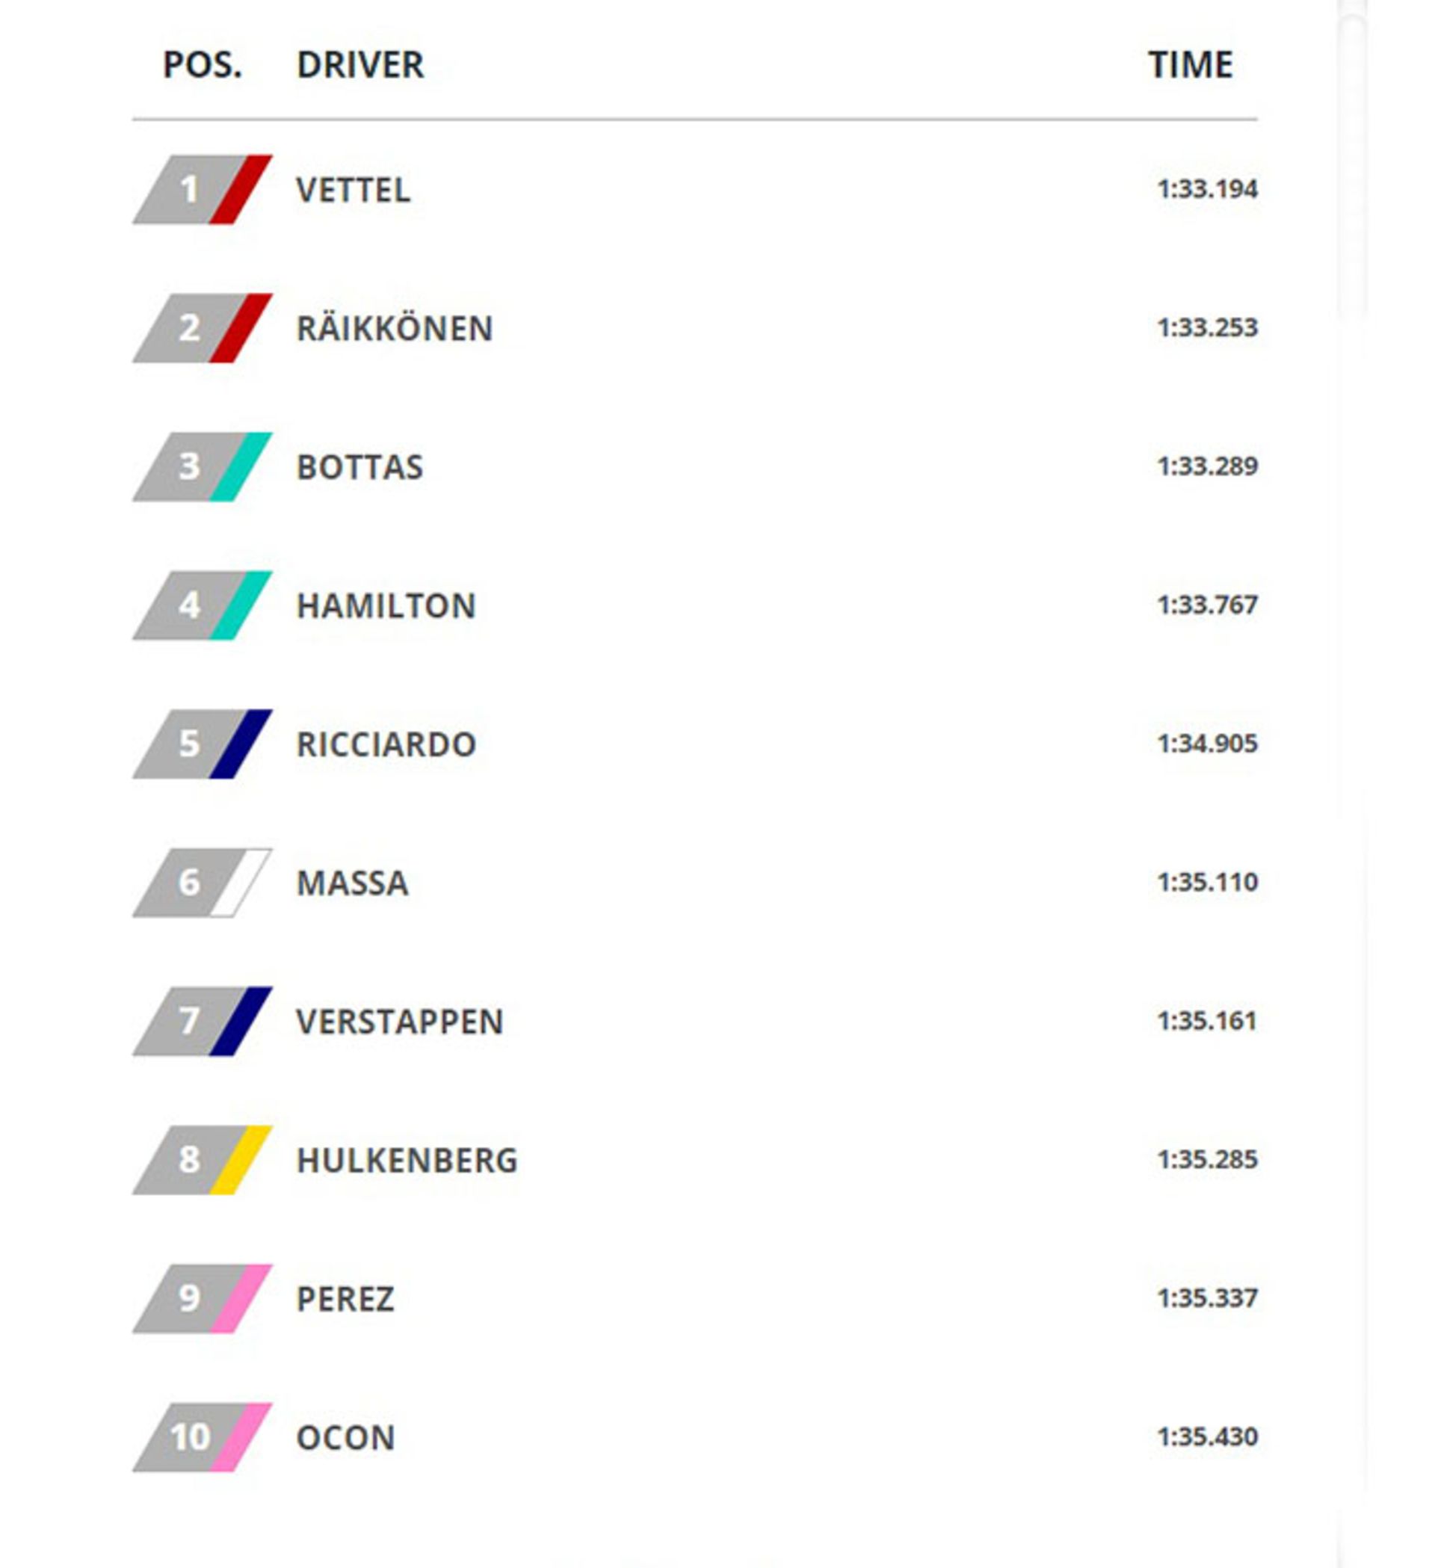Screen dimensions: 1435x1568
Task: Click the POS. column header
Action: [x=203, y=64]
